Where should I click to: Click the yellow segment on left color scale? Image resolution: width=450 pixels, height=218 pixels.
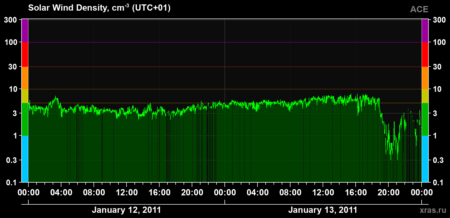[25, 96]
